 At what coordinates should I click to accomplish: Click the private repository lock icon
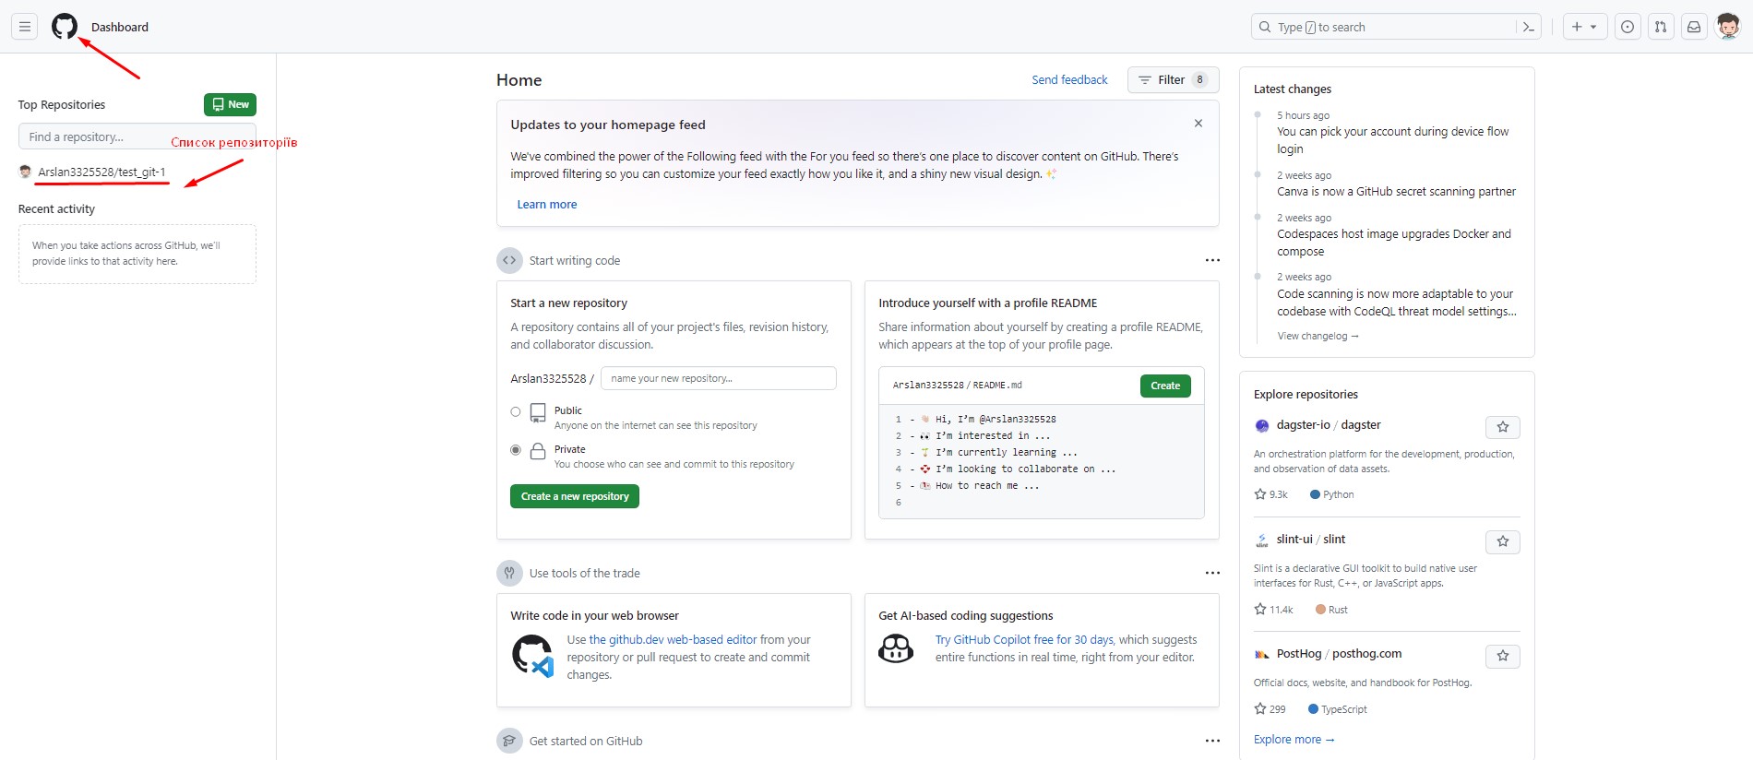[538, 451]
